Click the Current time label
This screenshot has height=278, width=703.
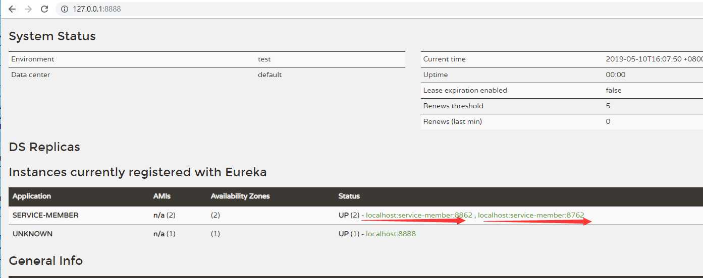[445, 59]
